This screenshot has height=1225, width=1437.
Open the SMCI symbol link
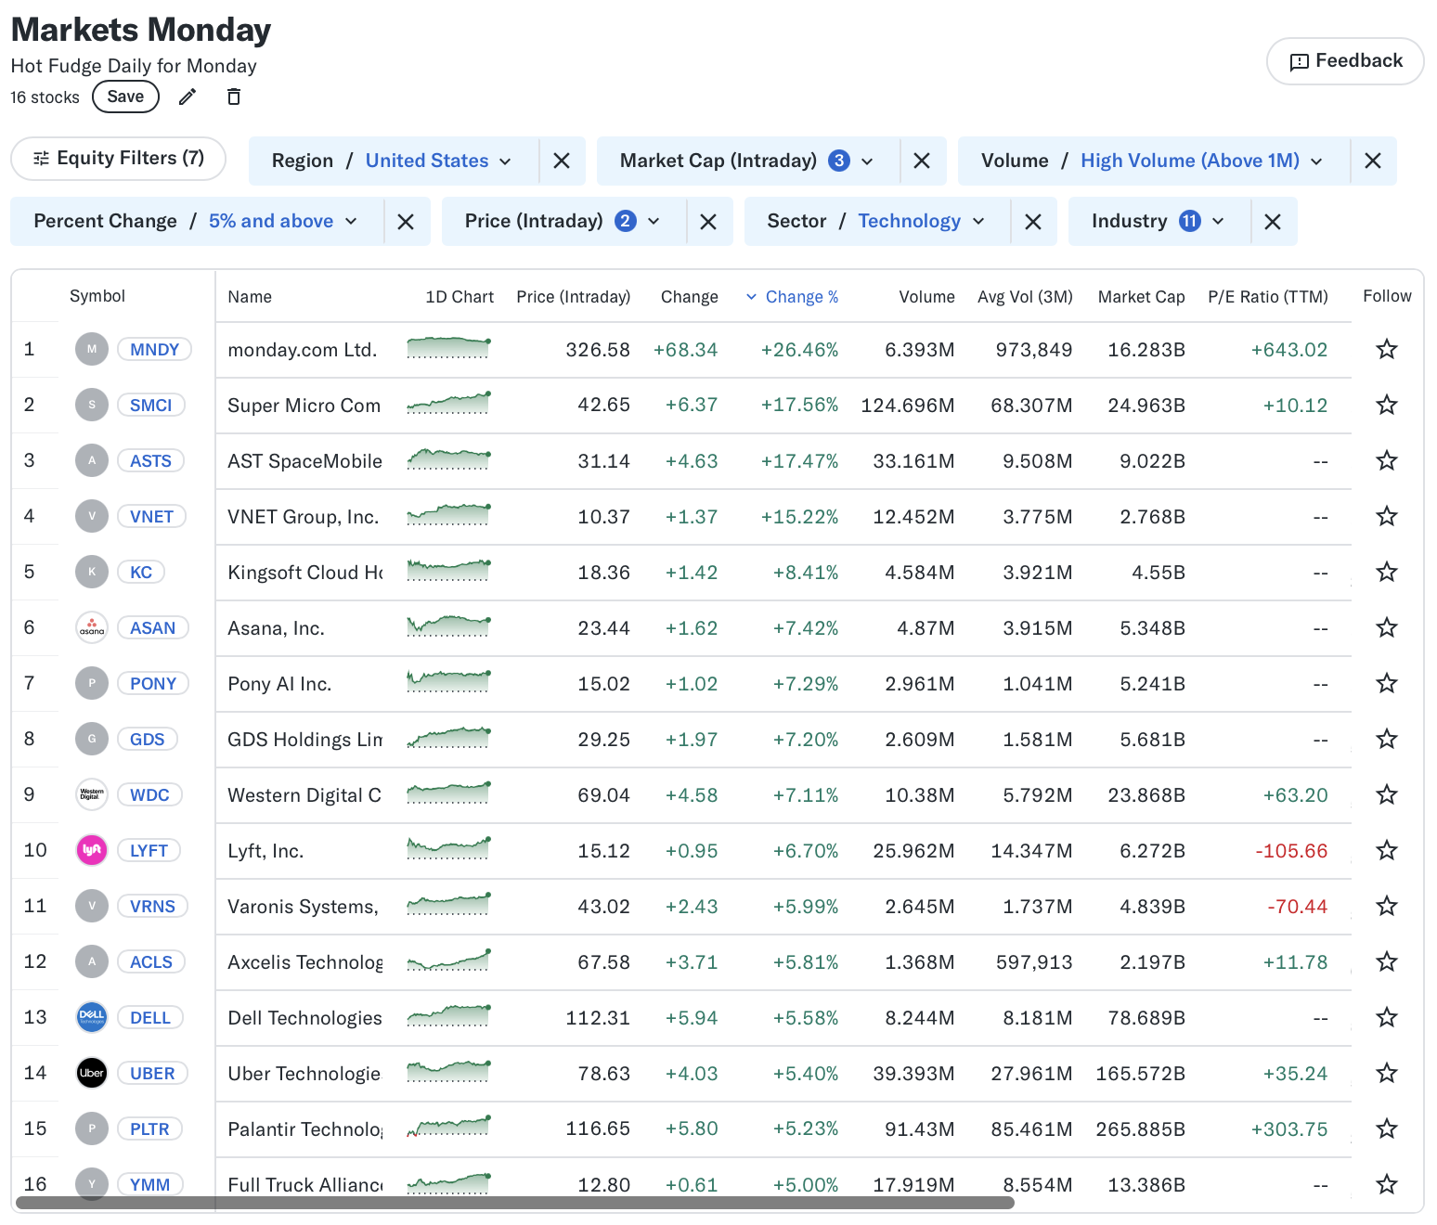[x=150, y=405]
